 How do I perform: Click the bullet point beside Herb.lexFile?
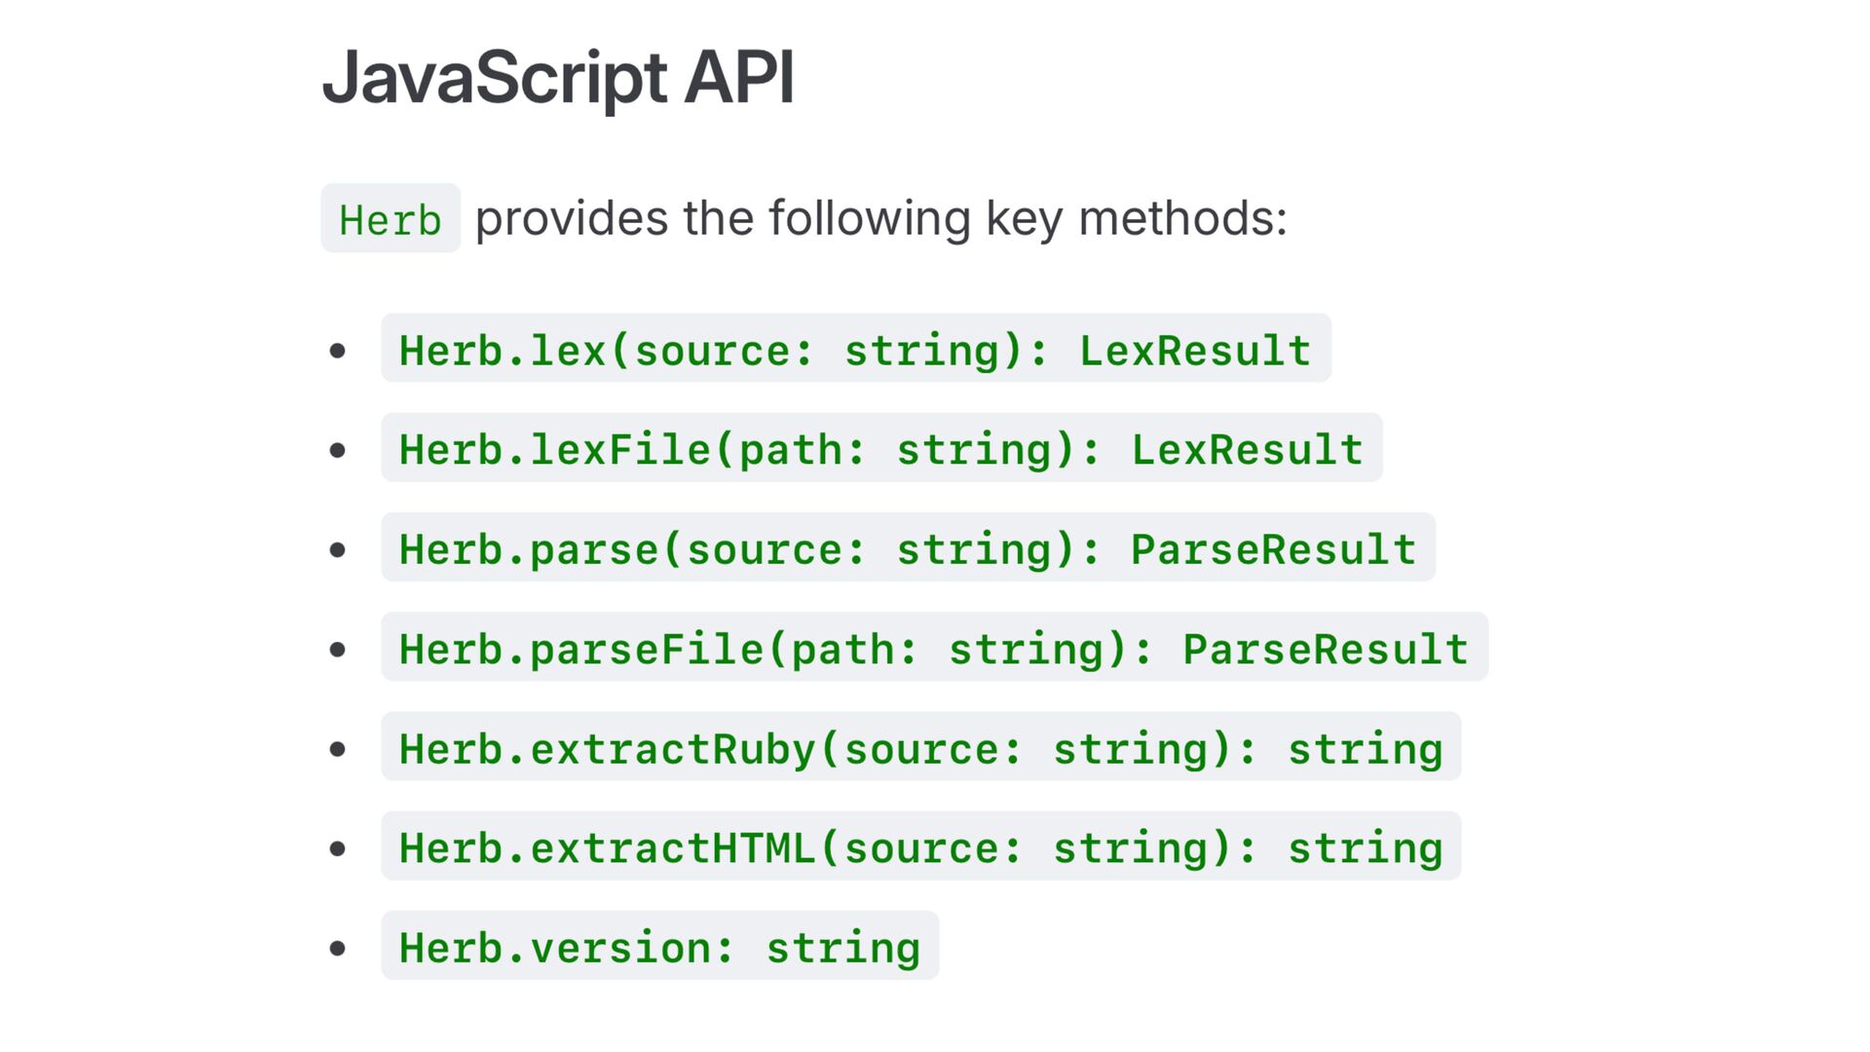(x=338, y=450)
